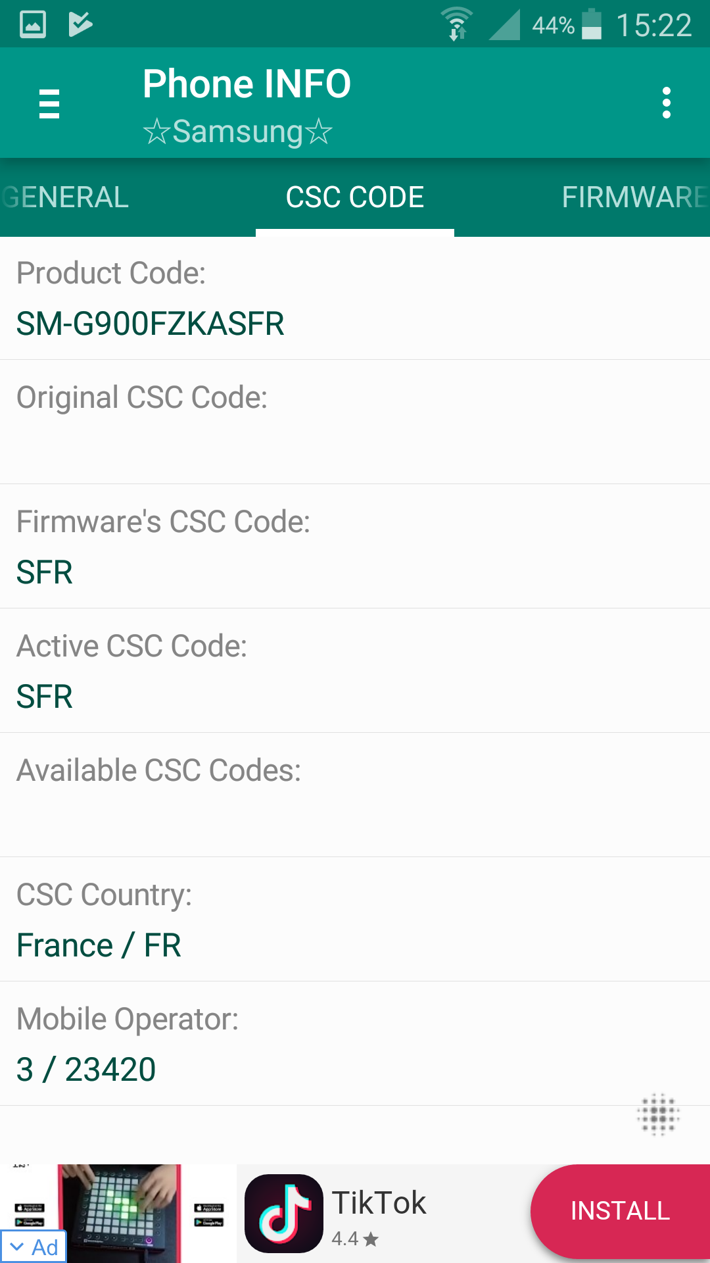Tap the Wi-Fi status icon
The width and height of the screenshot is (710, 1263).
[x=457, y=24]
